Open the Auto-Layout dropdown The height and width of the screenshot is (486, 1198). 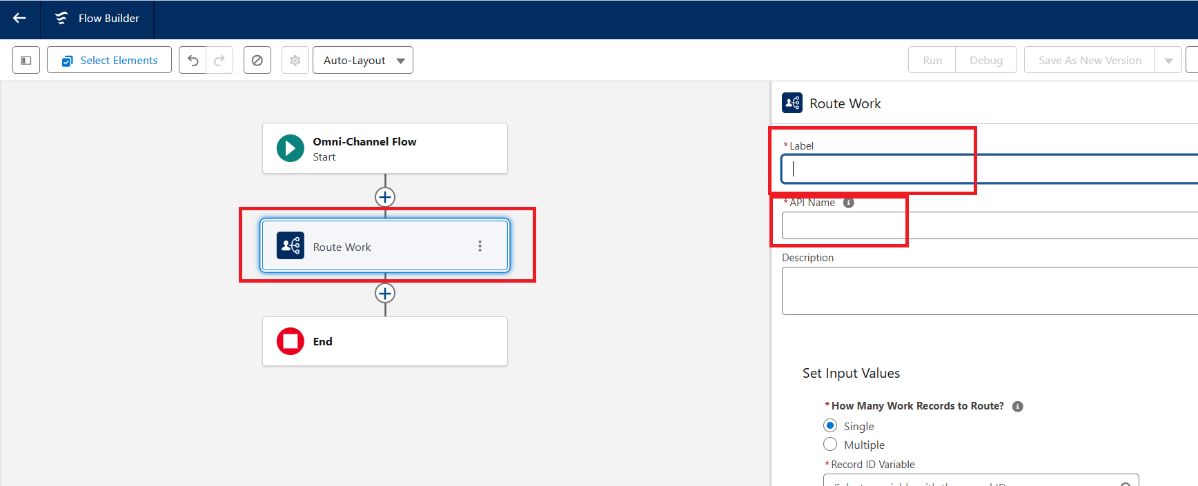click(363, 61)
